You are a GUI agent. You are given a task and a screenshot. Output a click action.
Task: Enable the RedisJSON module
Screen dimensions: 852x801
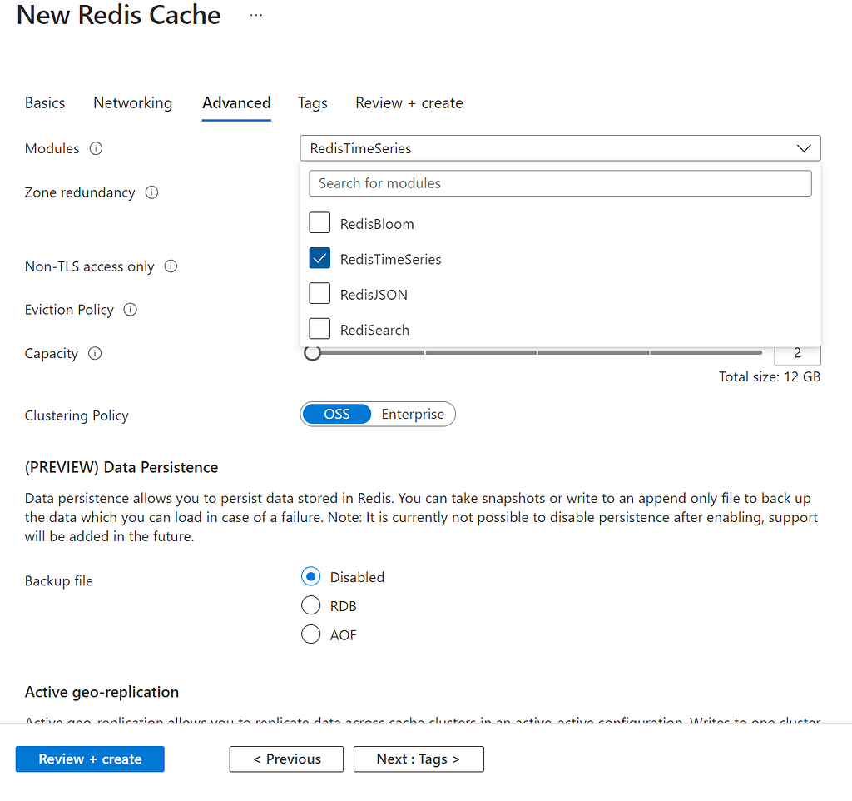point(319,293)
